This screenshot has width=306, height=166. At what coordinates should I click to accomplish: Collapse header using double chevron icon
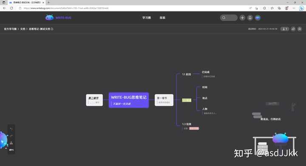pyautogui.click(x=300, y=29)
